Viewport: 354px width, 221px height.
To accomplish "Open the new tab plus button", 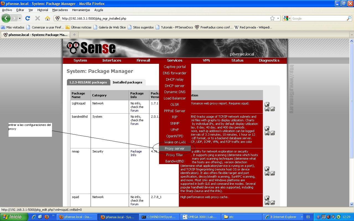I will tap(74, 35).
